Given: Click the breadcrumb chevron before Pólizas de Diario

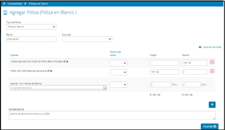Looking at the screenshot, I should coord(25,4).
